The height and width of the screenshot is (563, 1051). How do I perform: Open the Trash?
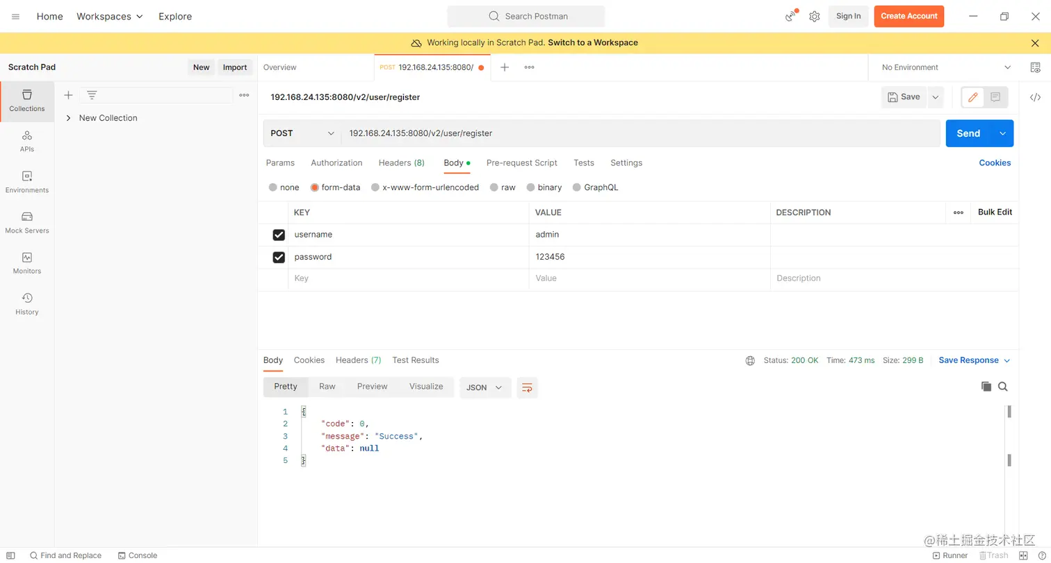click(993, 555)
